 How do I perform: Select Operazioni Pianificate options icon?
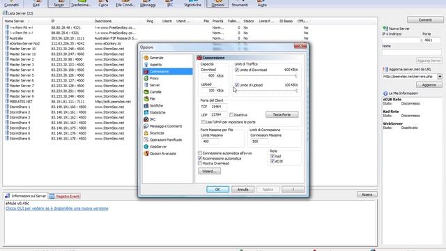(x=146, y=139)
